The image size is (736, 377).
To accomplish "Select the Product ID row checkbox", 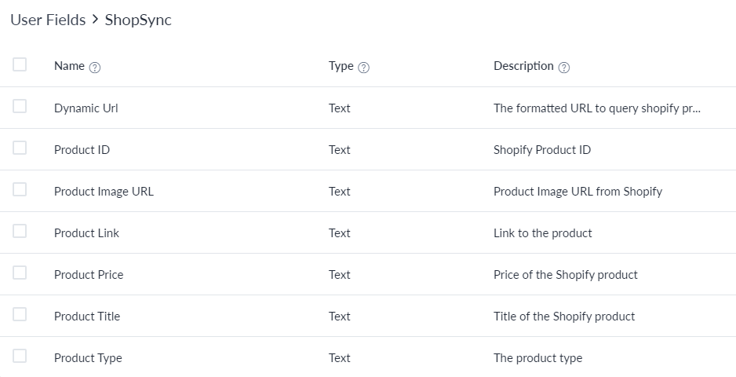I will point(20,148).
